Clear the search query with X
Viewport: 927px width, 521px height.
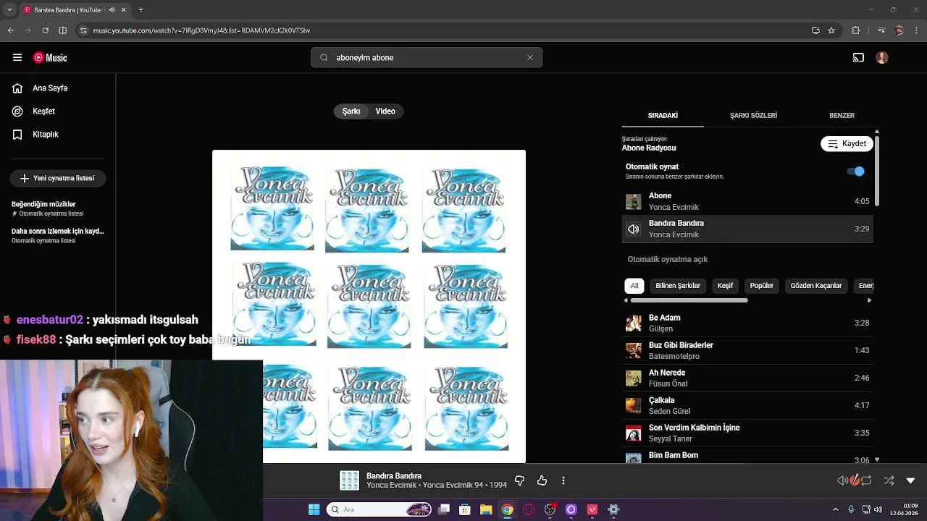(x=529, y=58)
